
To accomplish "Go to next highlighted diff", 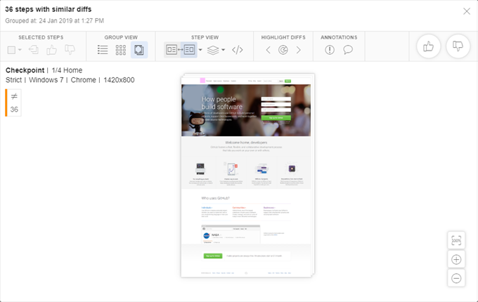I will click(x=299, y=50).
